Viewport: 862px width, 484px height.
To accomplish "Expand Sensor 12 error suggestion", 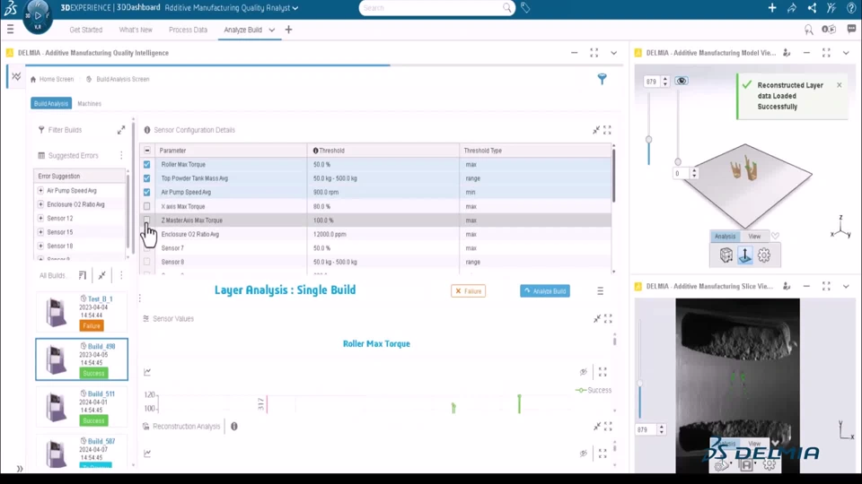I will [x=40, y=218].
